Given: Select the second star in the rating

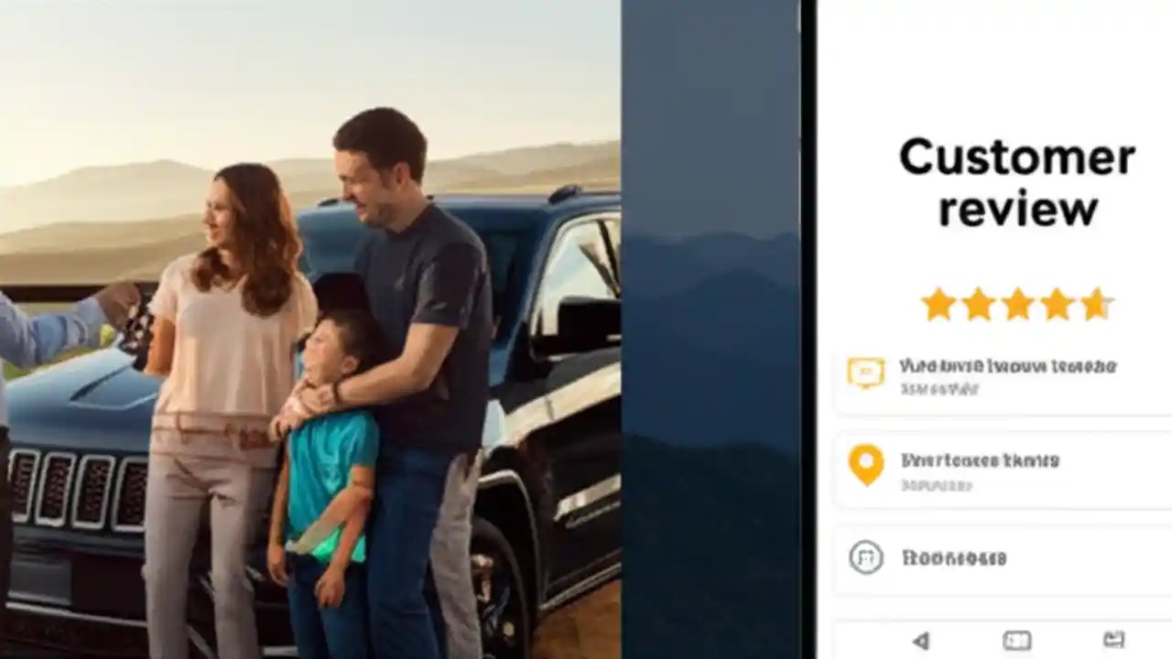Looking at the screenshot, I should (978, 304).
